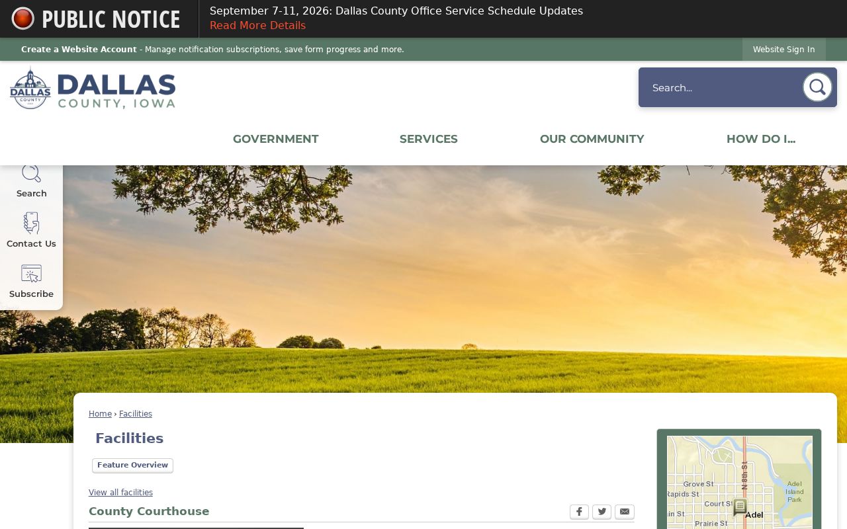
Task: Click the Feature Overview button
Action: [x=132, y=466]
